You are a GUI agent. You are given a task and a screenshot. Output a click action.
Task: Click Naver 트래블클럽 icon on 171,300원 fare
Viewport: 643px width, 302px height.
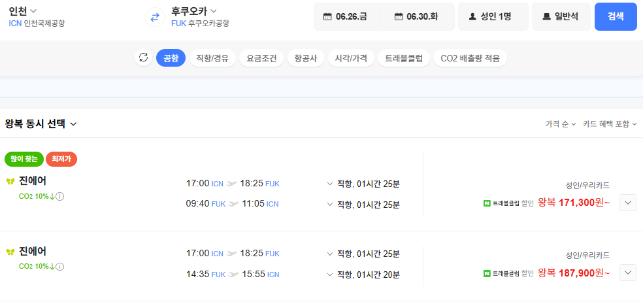point(487,203)
